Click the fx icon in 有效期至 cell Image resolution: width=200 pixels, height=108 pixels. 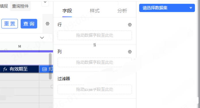click(x=5, y=69)
